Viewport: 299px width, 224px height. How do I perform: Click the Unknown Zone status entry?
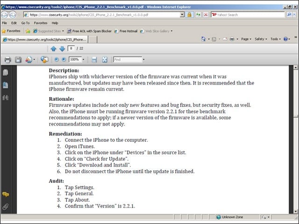[230, 217]
